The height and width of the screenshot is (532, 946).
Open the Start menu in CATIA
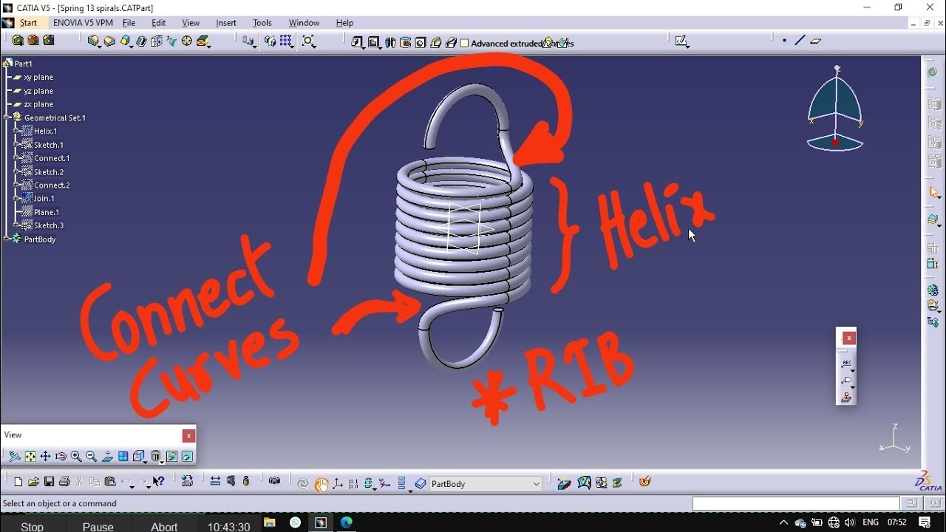point(28,23)
